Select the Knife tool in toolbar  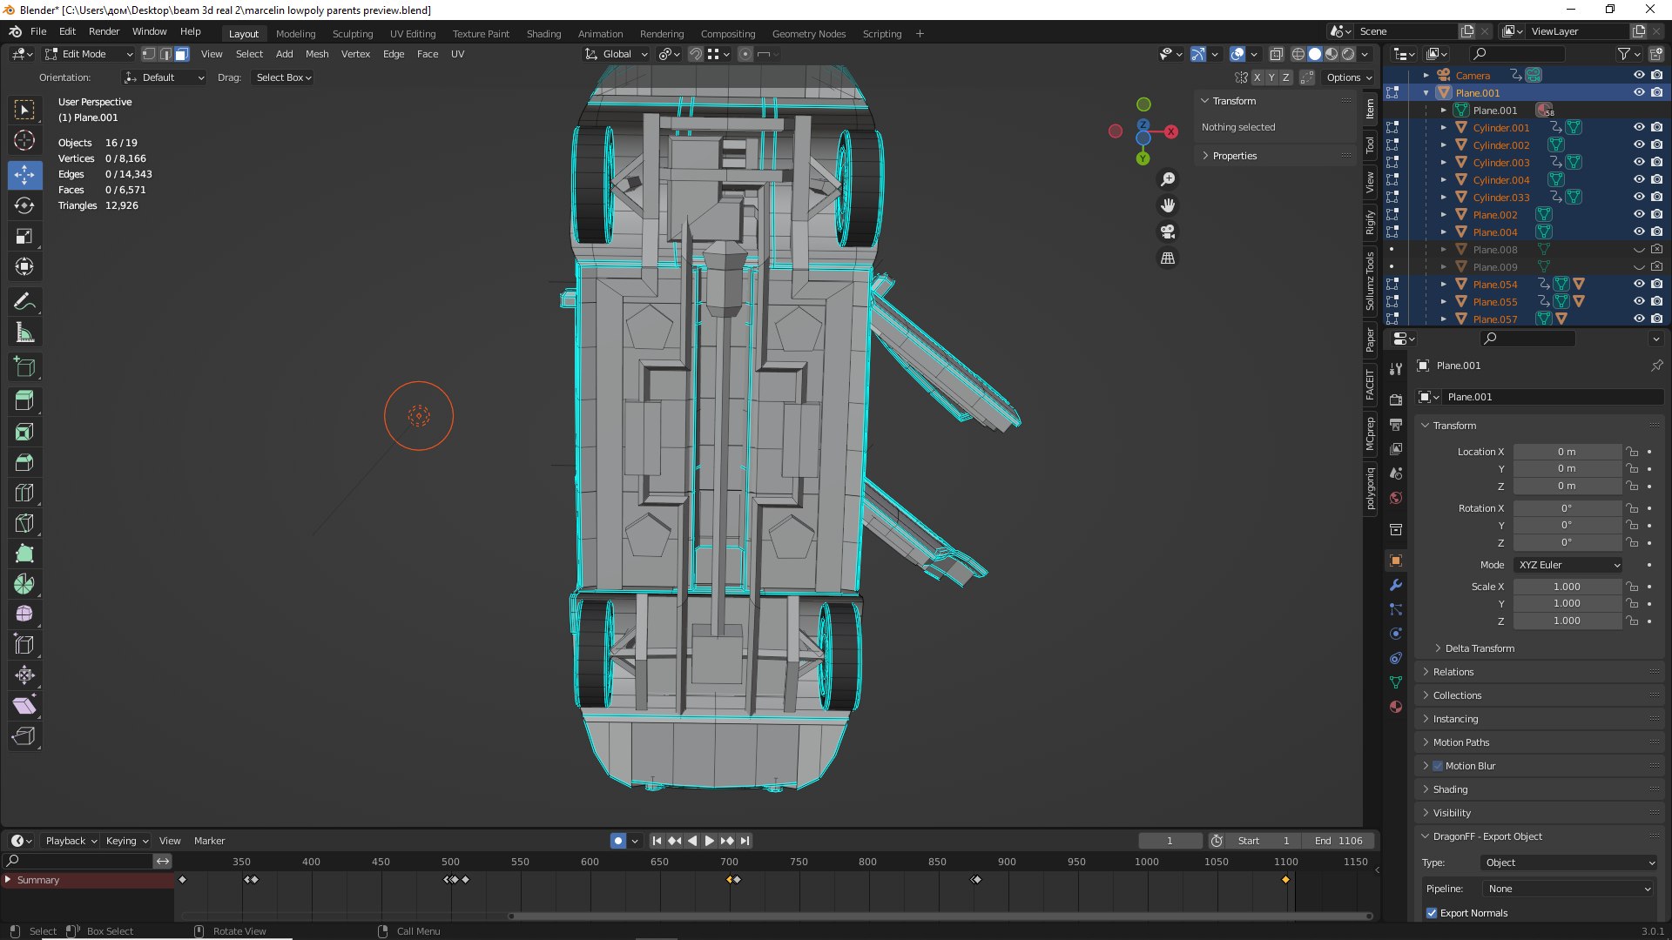(x=24, y=523)
